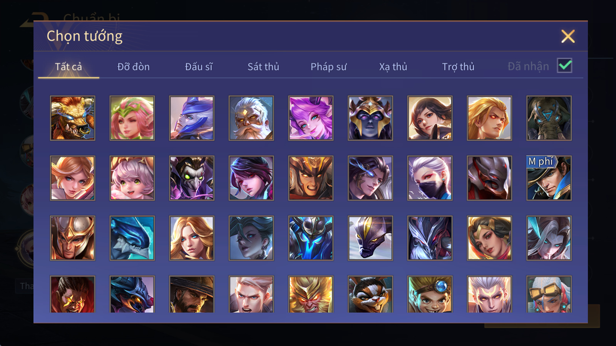Viewport: 616px width, 346px height.
Task: Switch to the Đỡ đòn tab
Action: pos(133,67)
